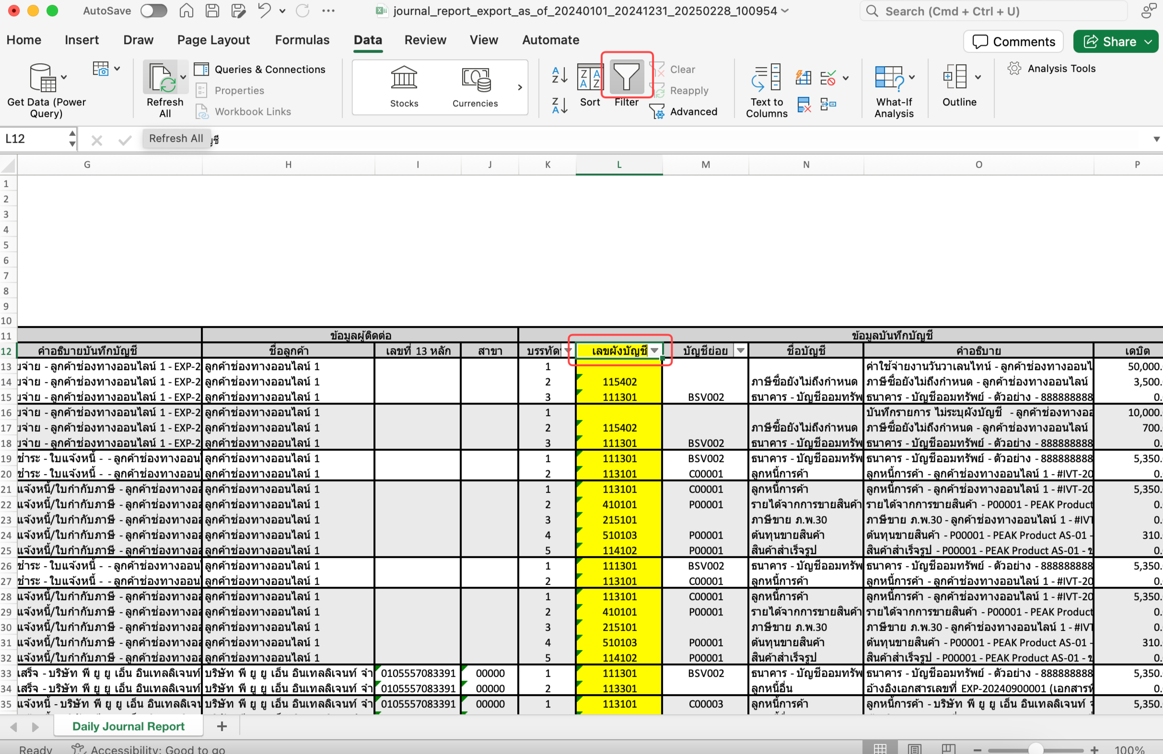Click the Advanced filter option

coord(684,111)
